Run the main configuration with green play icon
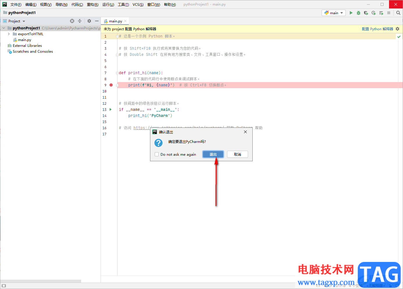The width and height of the screenshot is (403, 289). [x=351, y=13]
